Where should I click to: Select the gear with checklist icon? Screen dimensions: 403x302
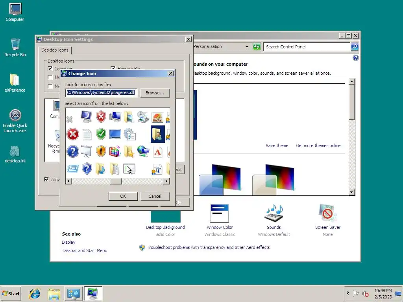pos(129,134)
